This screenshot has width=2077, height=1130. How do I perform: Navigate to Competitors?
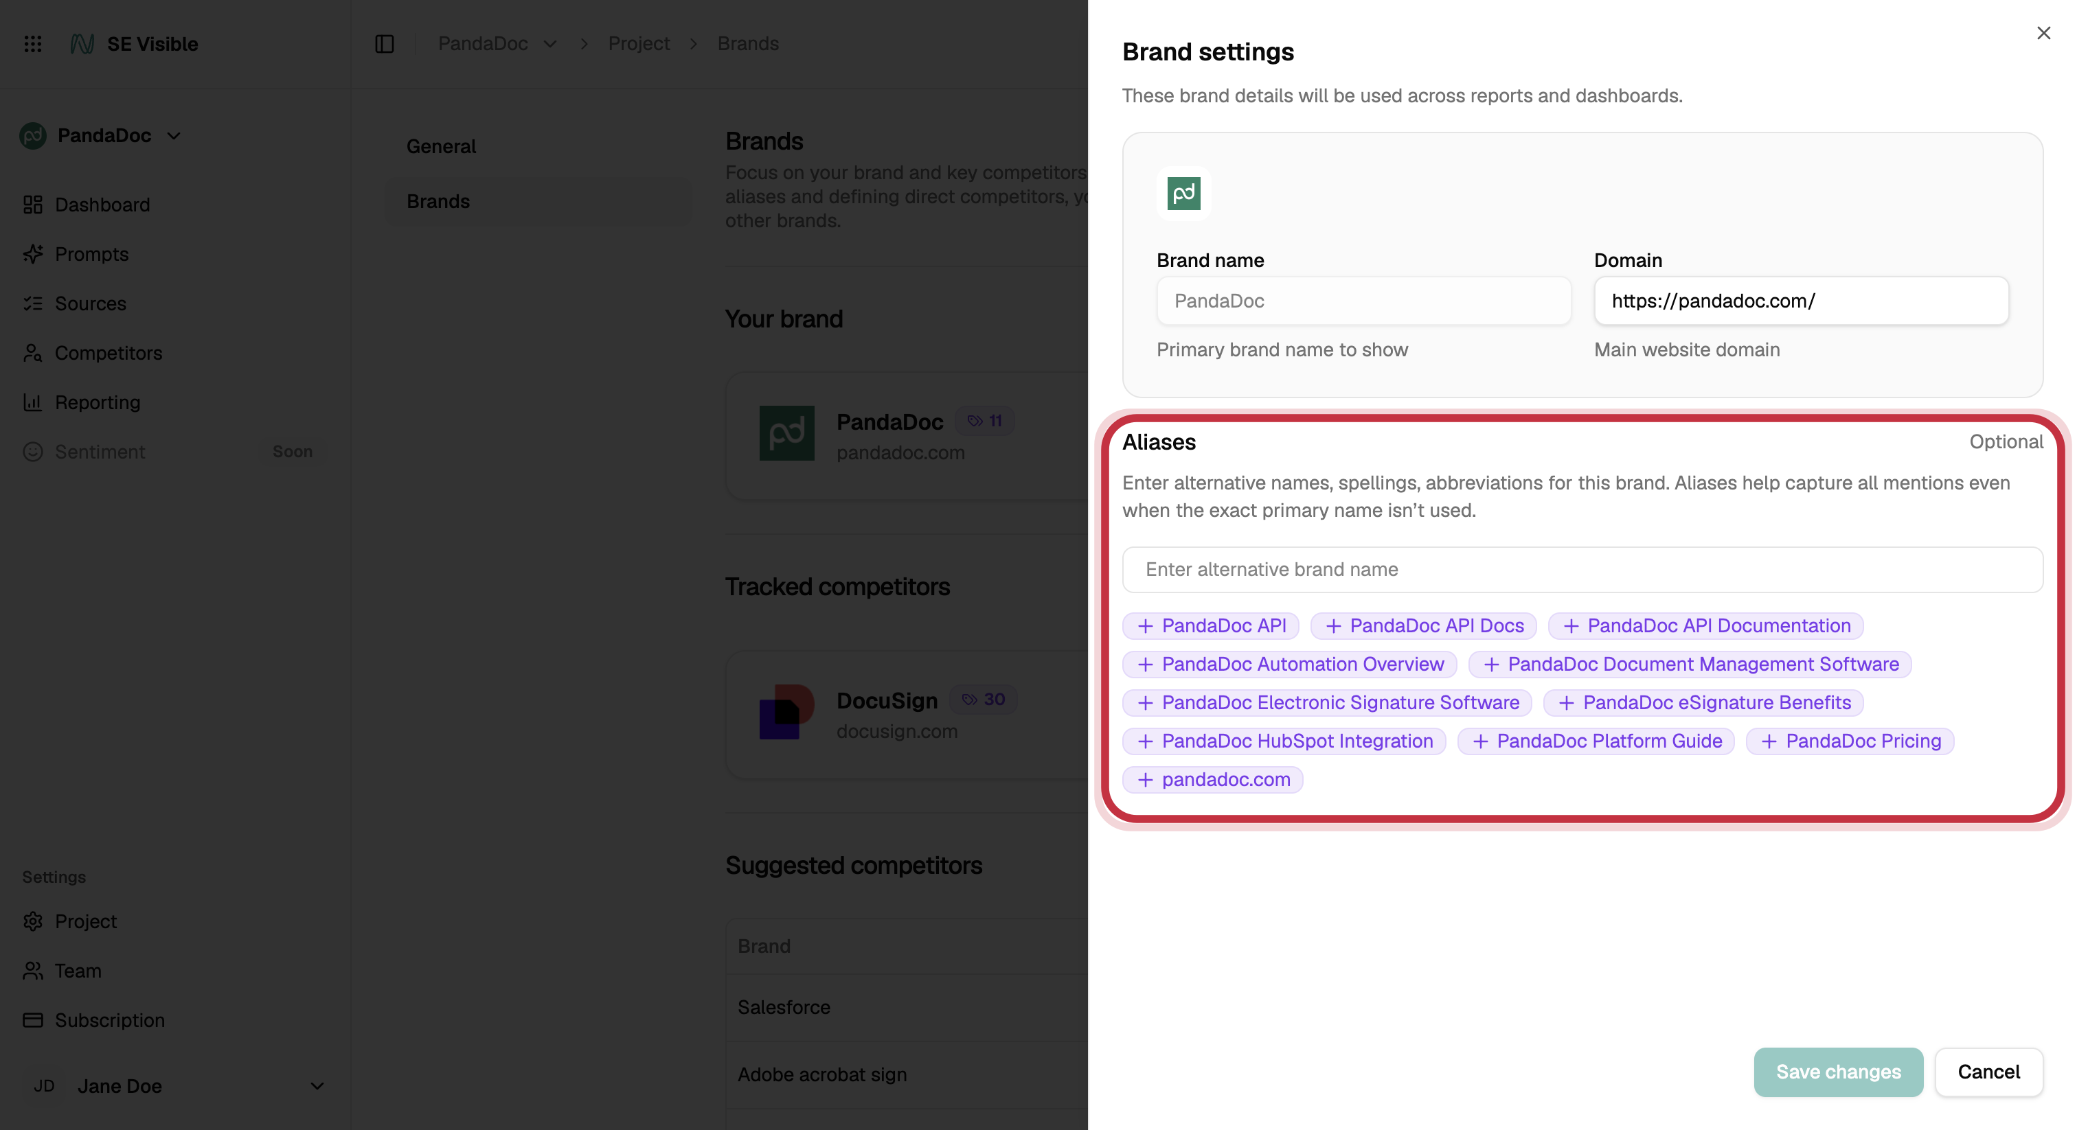[109, 353]
